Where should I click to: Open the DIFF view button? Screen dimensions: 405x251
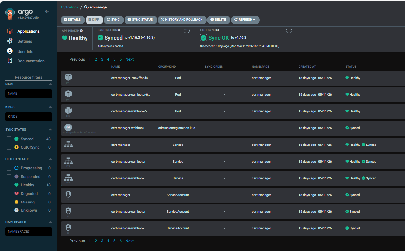tap(94, 20)
